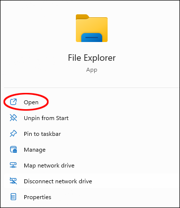Click the gray App subtitle label
Screen dimensions: 180x208
click(92, 70)
